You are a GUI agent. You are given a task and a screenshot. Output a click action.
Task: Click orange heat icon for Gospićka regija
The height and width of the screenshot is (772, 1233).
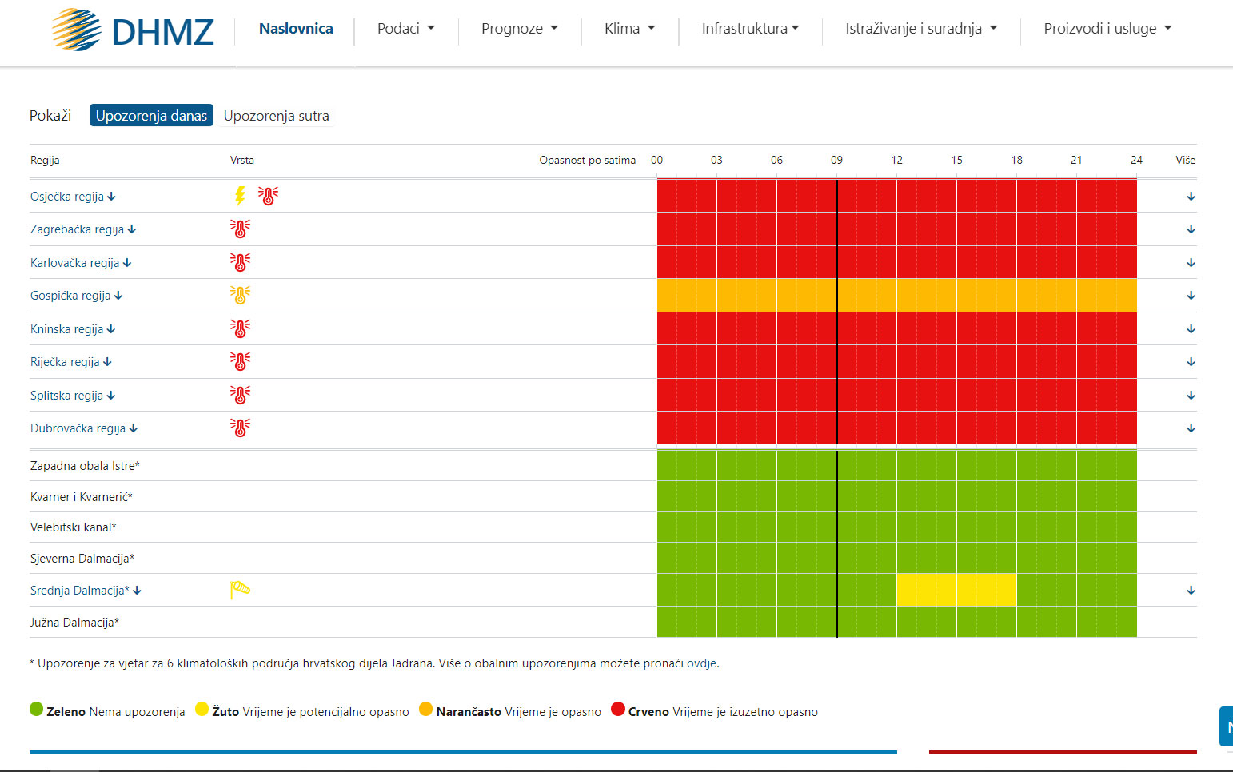point(240,295)
